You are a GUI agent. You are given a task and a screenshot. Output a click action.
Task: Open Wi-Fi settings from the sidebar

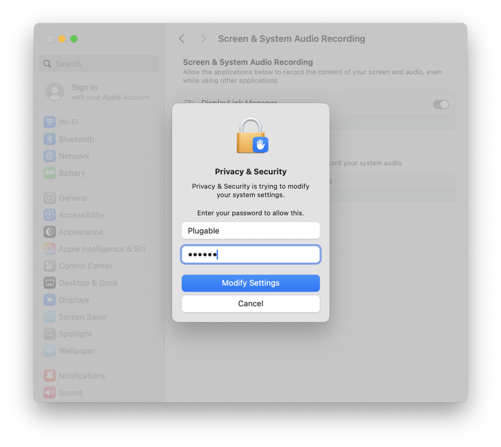click(49, 122)
